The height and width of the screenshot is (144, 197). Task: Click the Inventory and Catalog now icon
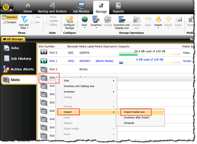point(121,19)
